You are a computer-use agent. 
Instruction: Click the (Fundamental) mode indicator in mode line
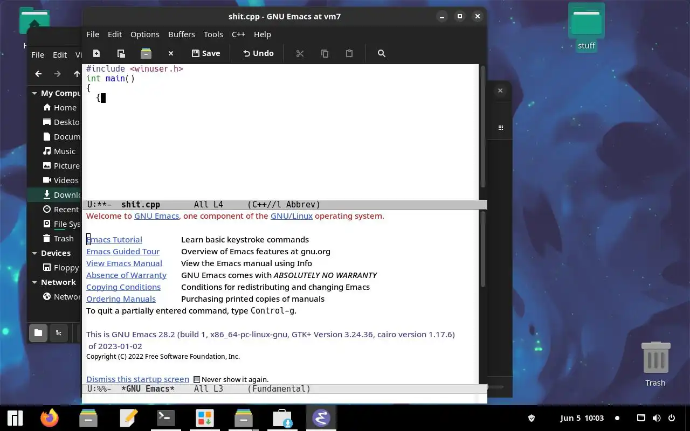pos(279,389)
